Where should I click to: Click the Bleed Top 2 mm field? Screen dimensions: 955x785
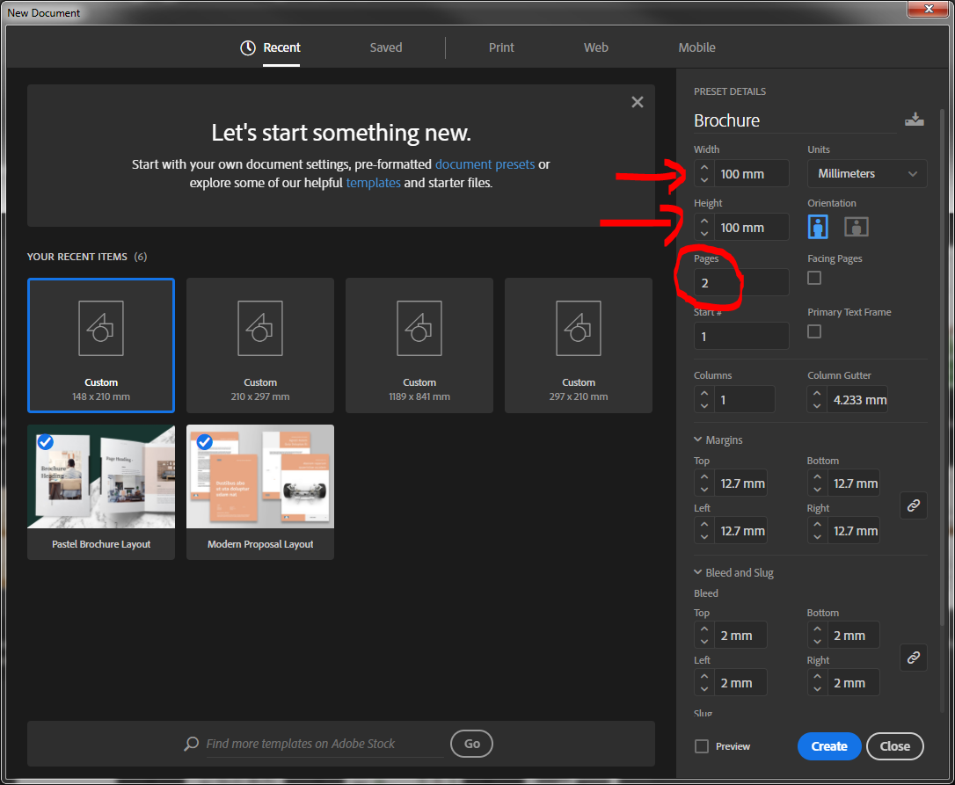tap(740, 636)
